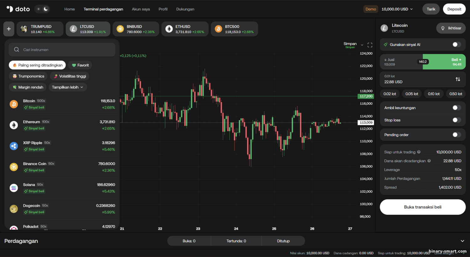Focus the Cari instrumen search field
470x257 pixels.
click(x=62, y=50)
